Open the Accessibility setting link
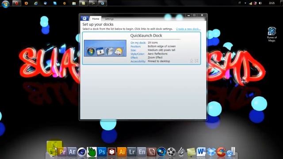Viewport: 283px width, 159px height. pos(138,61)
